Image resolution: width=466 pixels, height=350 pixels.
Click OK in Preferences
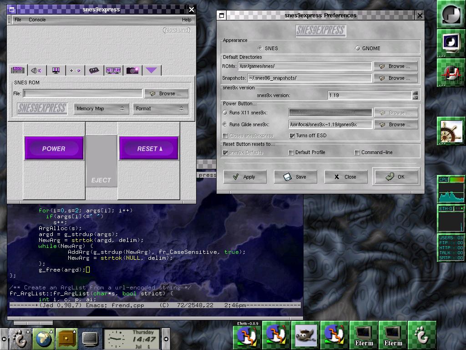396,177
